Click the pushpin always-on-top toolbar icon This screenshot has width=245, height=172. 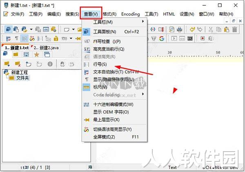(78, 38)
